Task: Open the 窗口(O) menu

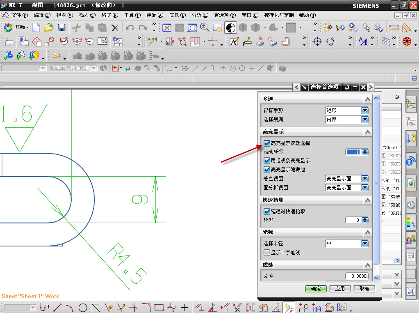Action: coord(250,15)
